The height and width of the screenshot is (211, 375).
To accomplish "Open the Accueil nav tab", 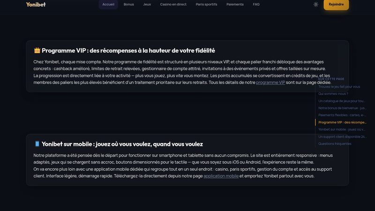I will pyautogui.click(x=108, y=4).
